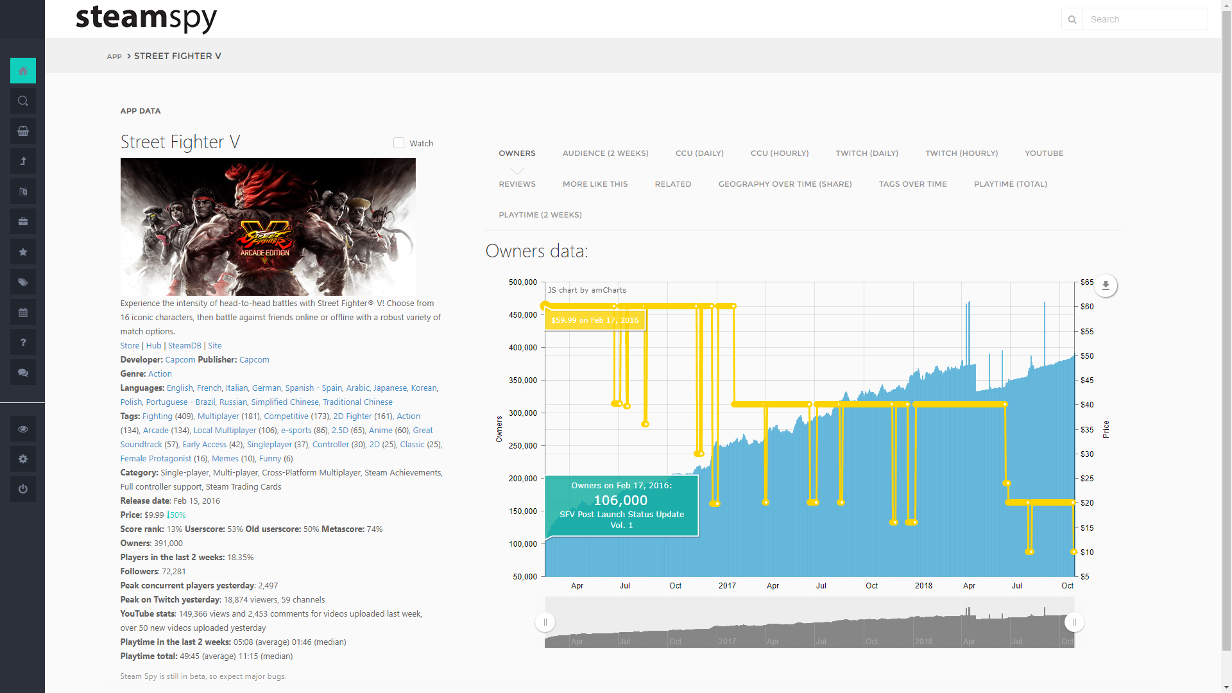Click the left chart range slider handle
The height and width of the screenshot is (693, 1232).
pos(545,622)
